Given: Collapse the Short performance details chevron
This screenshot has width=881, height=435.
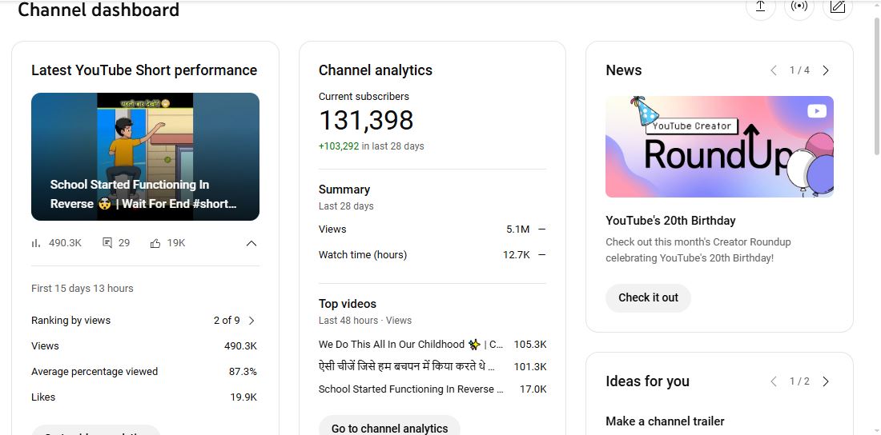Looking at the screenshot, I should click(251, 243).
